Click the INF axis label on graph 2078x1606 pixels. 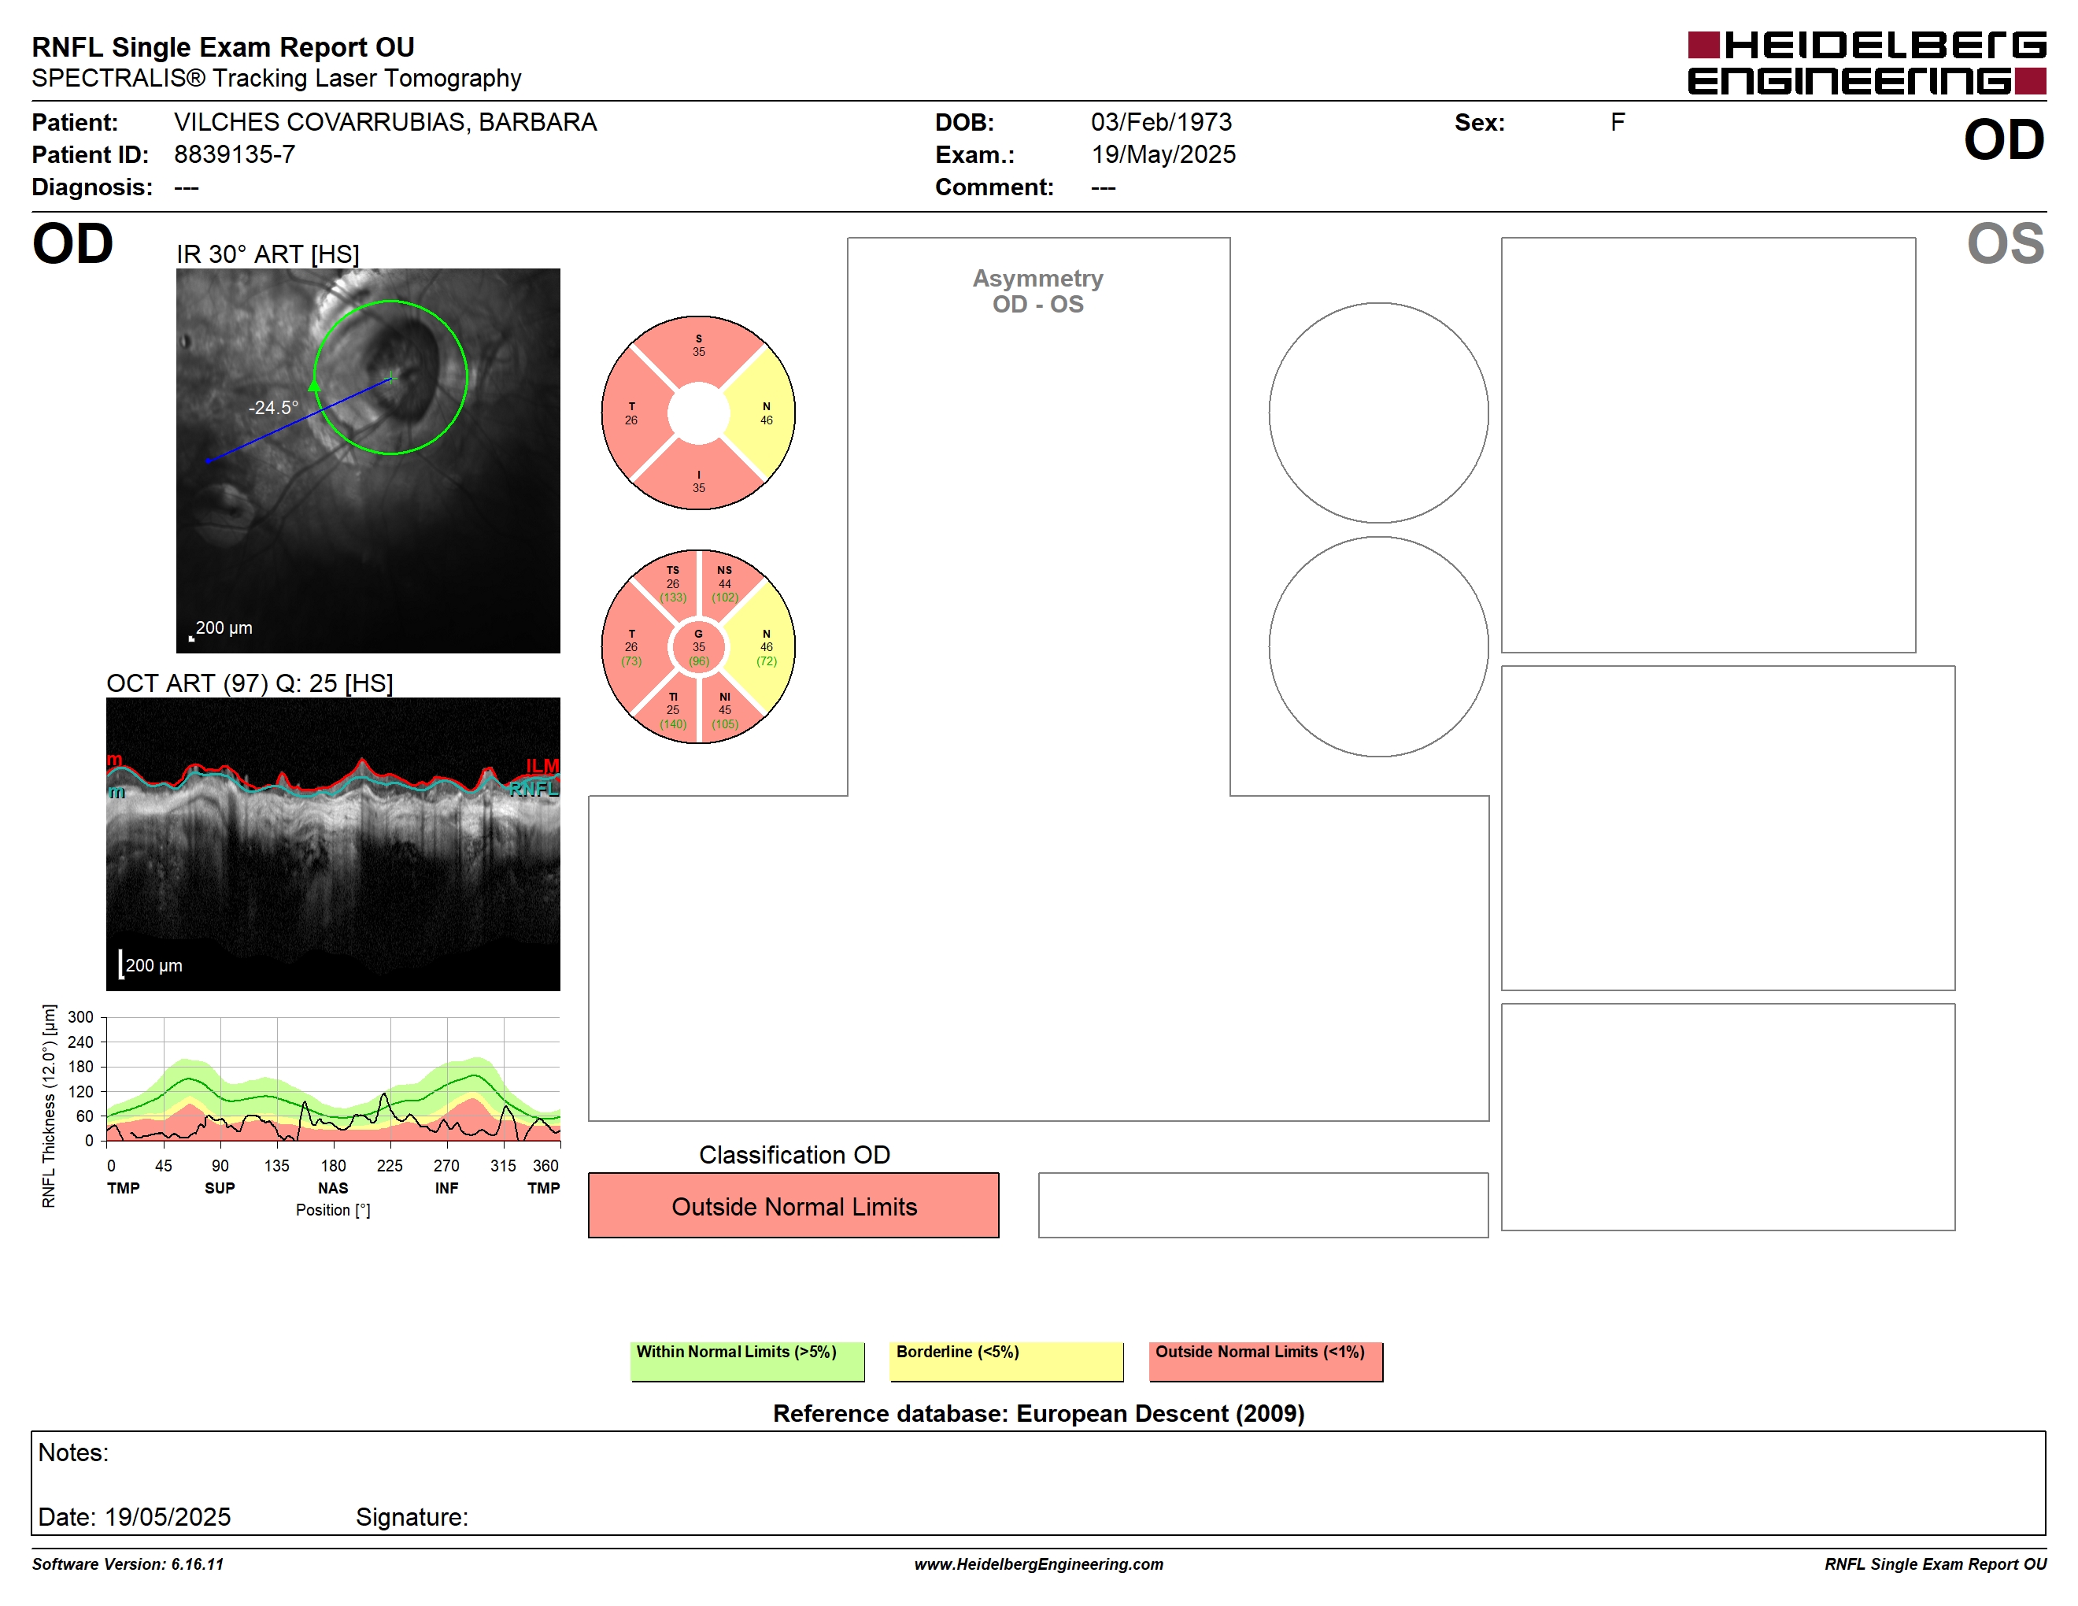(446, 1187)
